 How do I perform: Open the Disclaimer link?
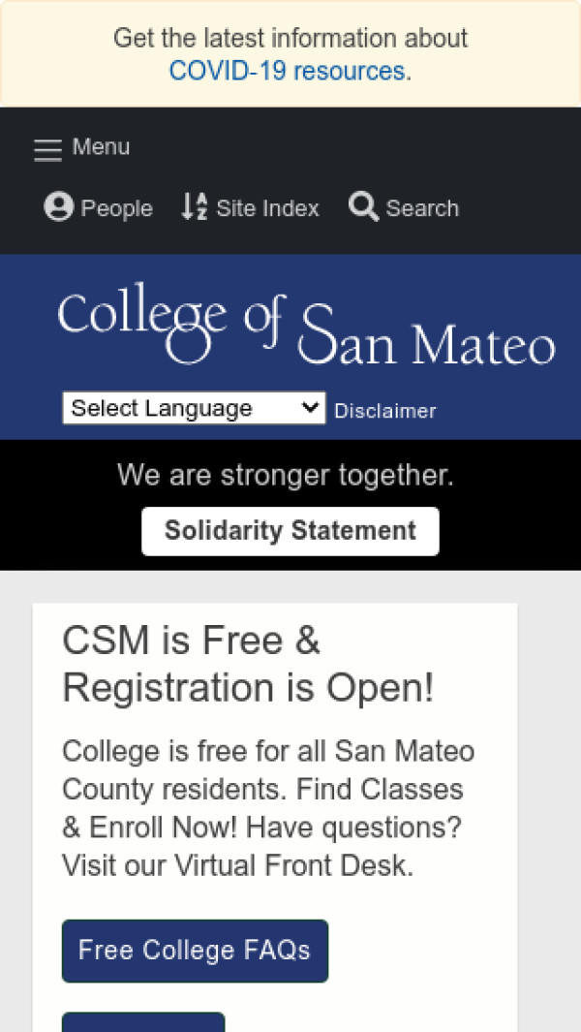click(x=384, y=411)
